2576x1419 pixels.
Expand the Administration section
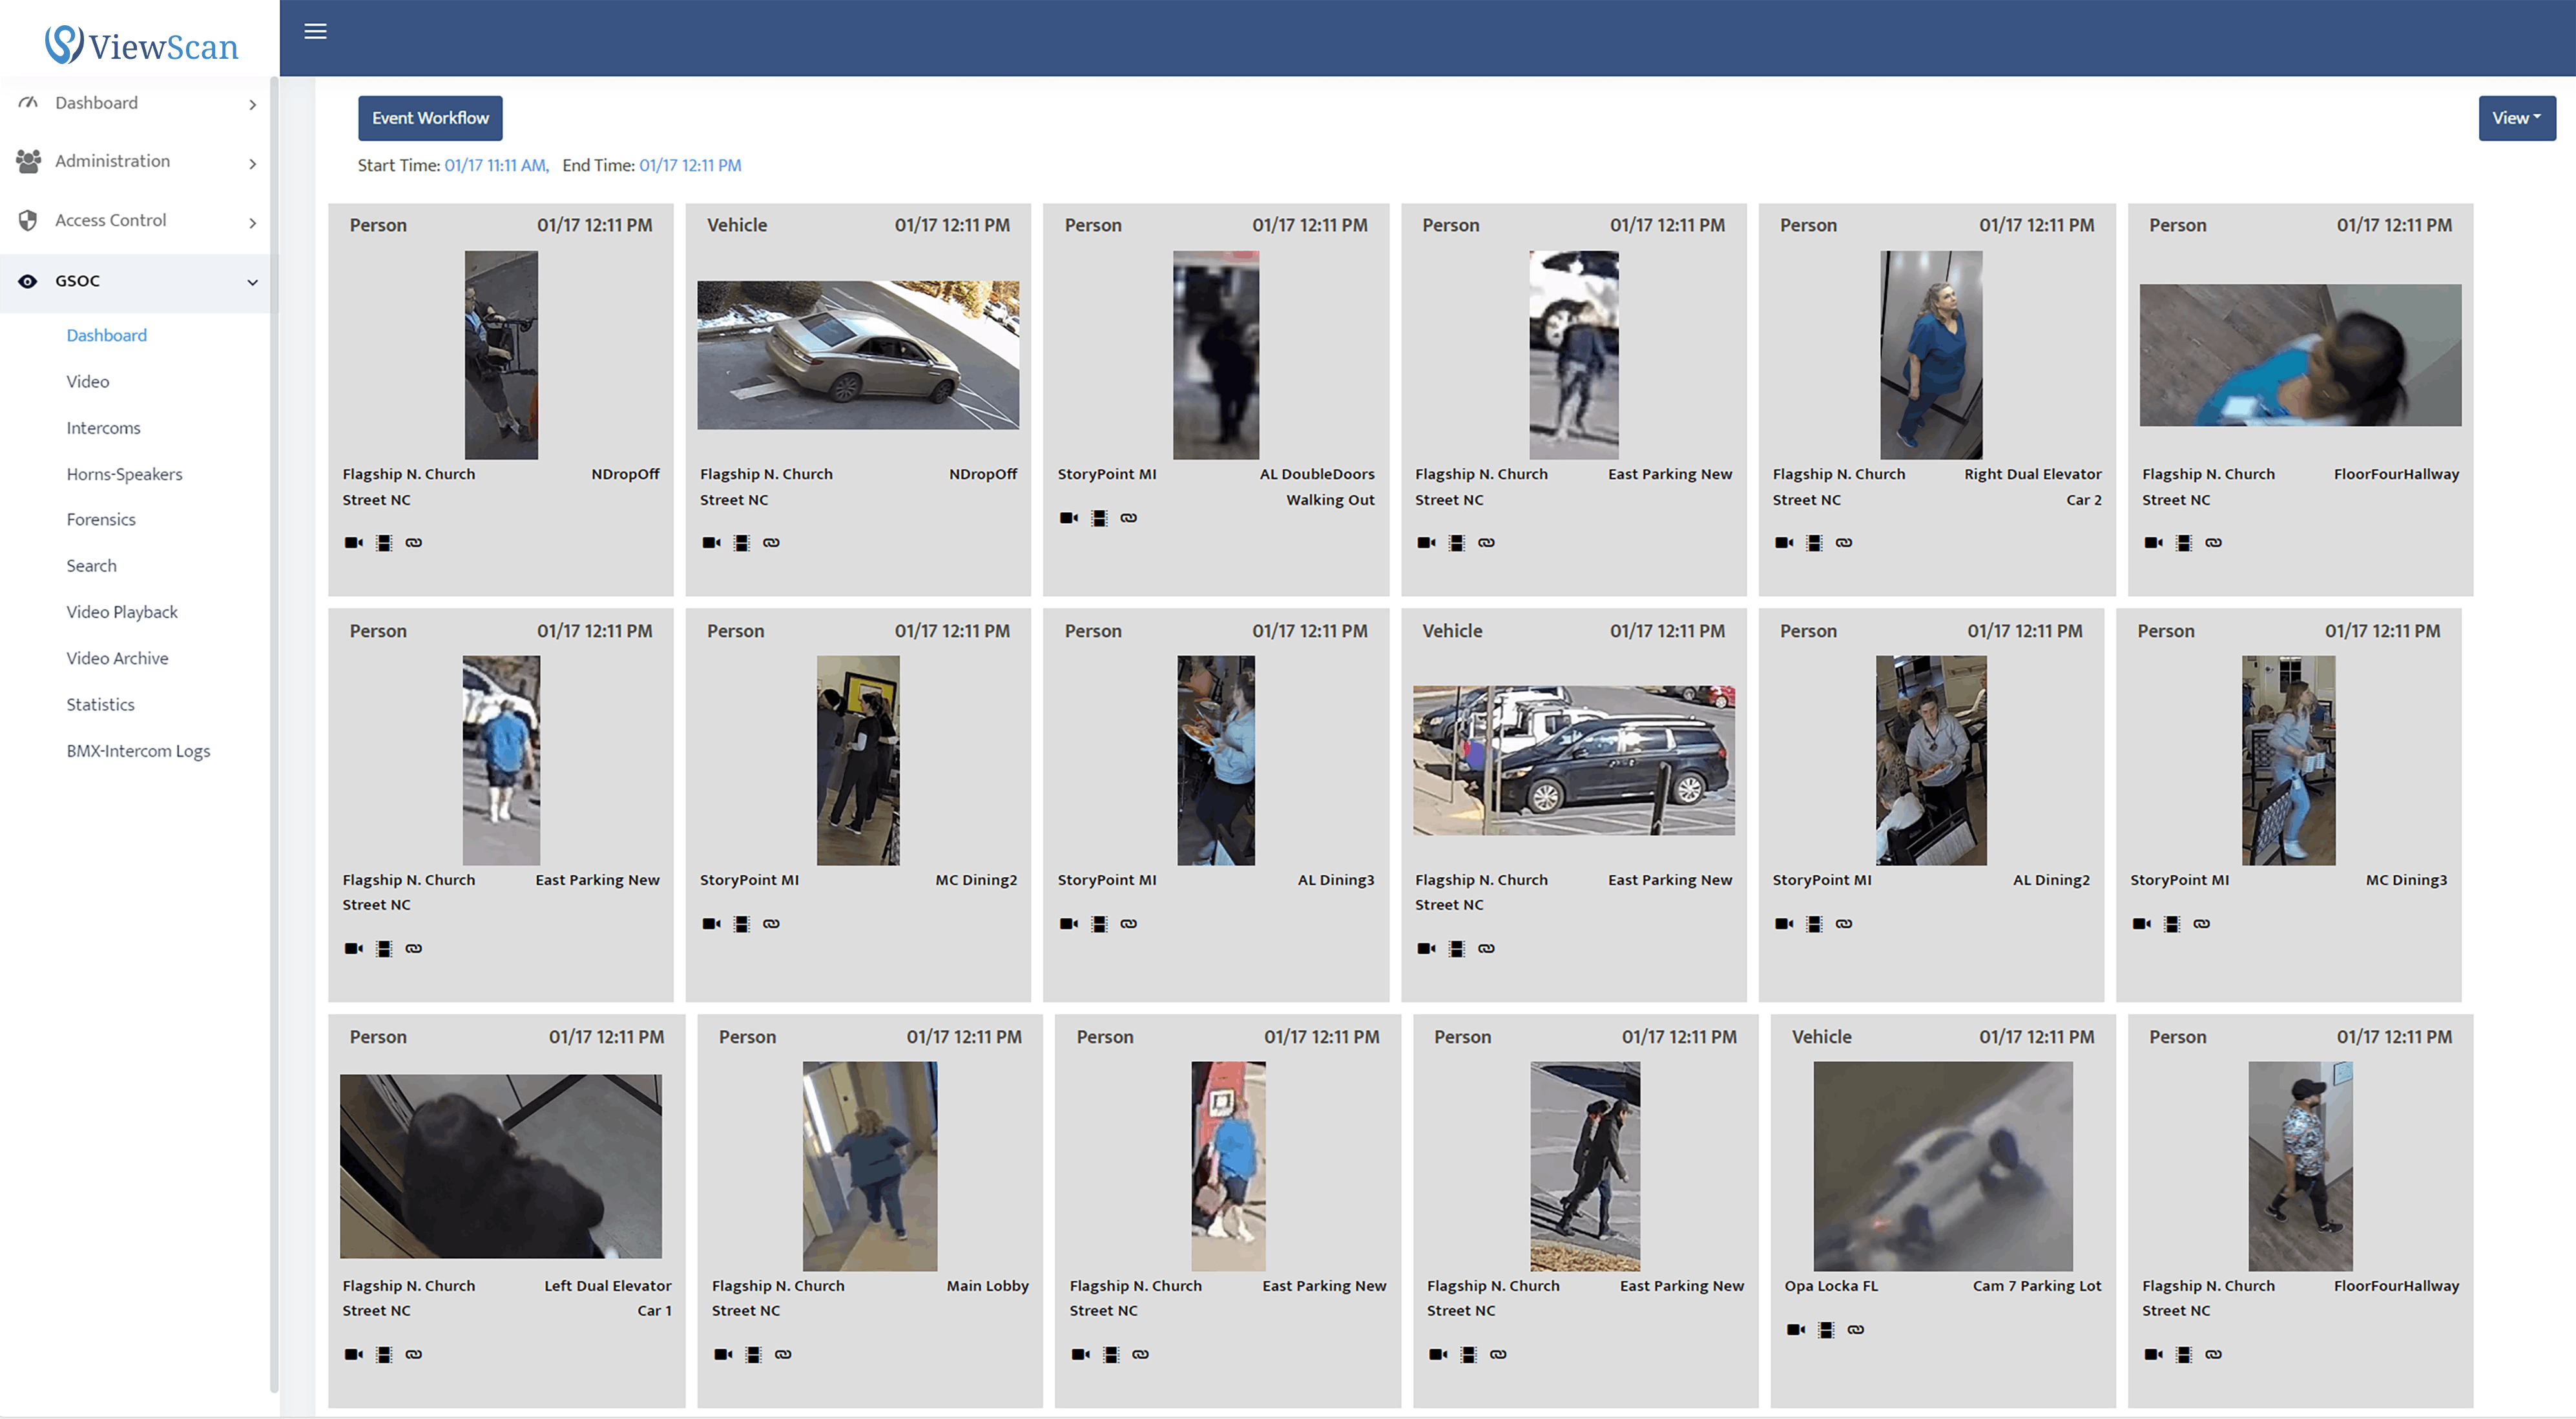pos(252,163)
